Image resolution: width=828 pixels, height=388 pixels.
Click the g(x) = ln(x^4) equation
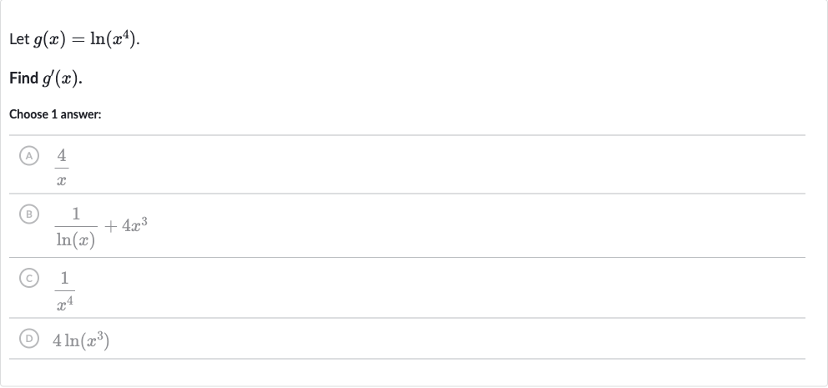[86, 39]
